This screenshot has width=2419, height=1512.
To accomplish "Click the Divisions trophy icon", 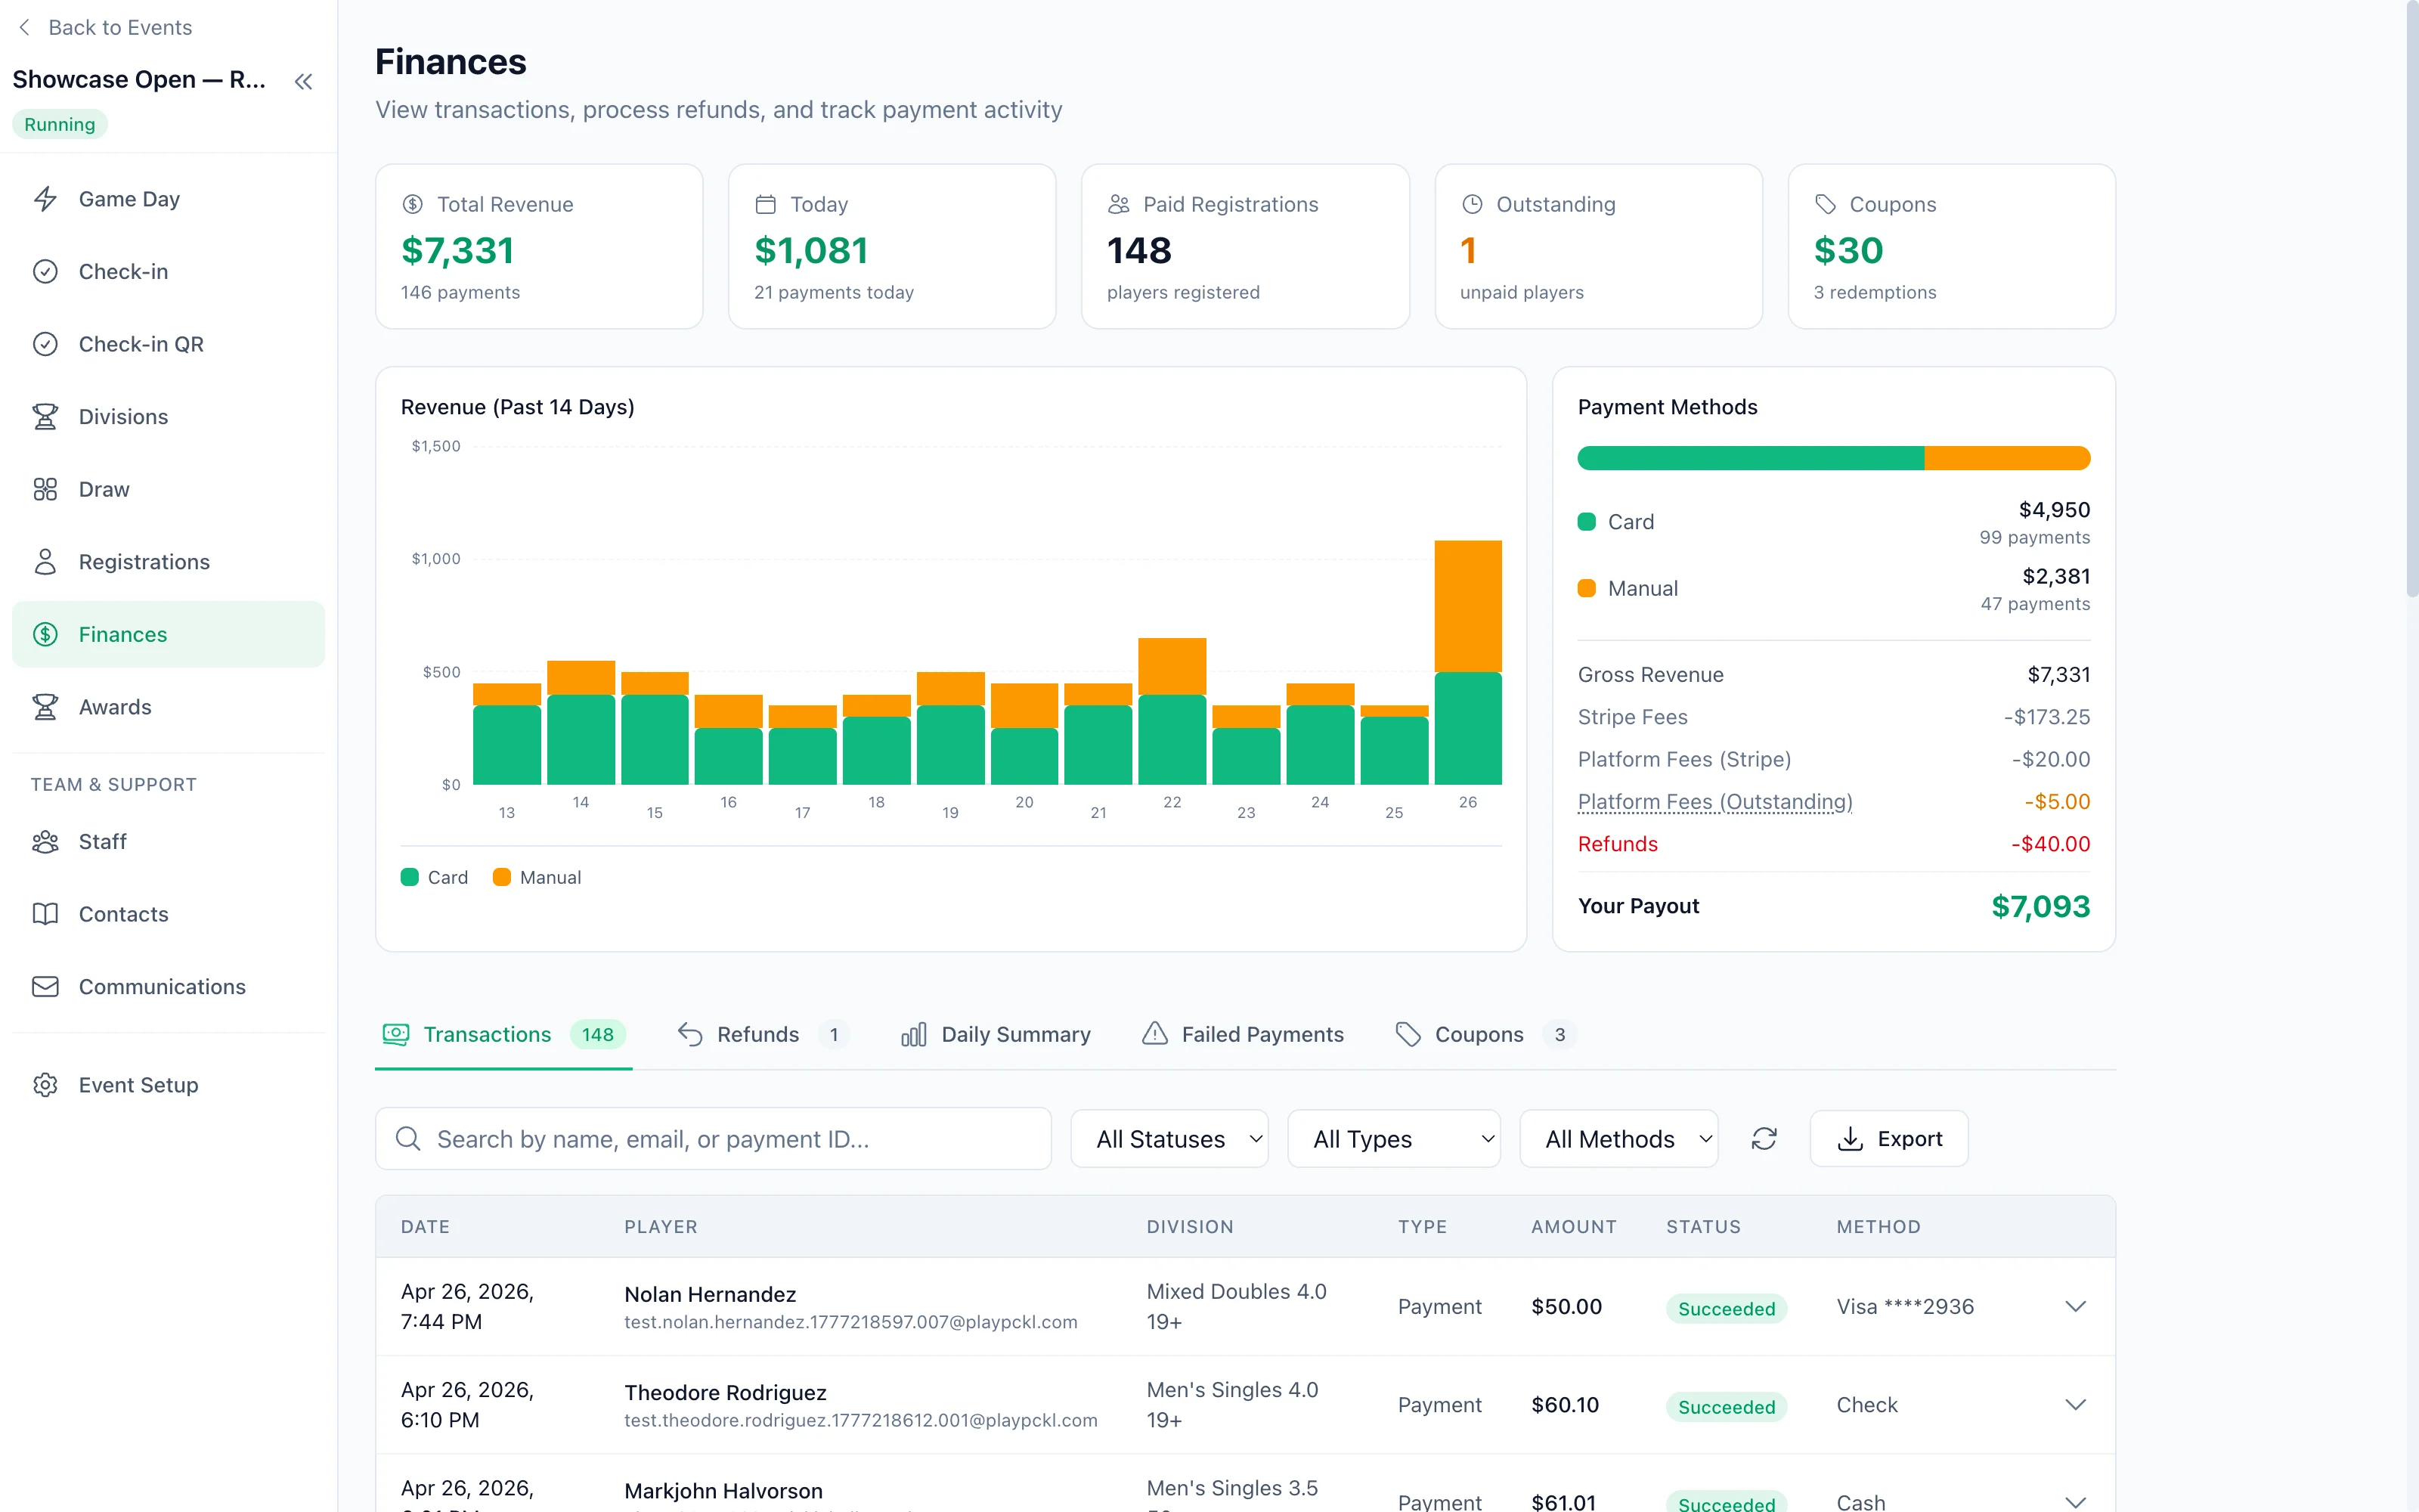I will (x=45, y=416).
